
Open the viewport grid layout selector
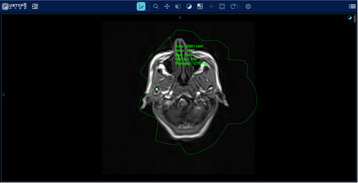200,6
